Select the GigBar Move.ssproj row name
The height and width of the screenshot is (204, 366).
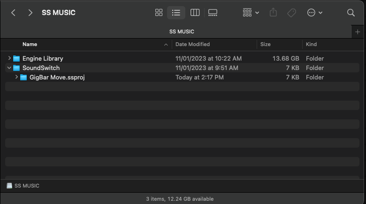pos(57,78)
